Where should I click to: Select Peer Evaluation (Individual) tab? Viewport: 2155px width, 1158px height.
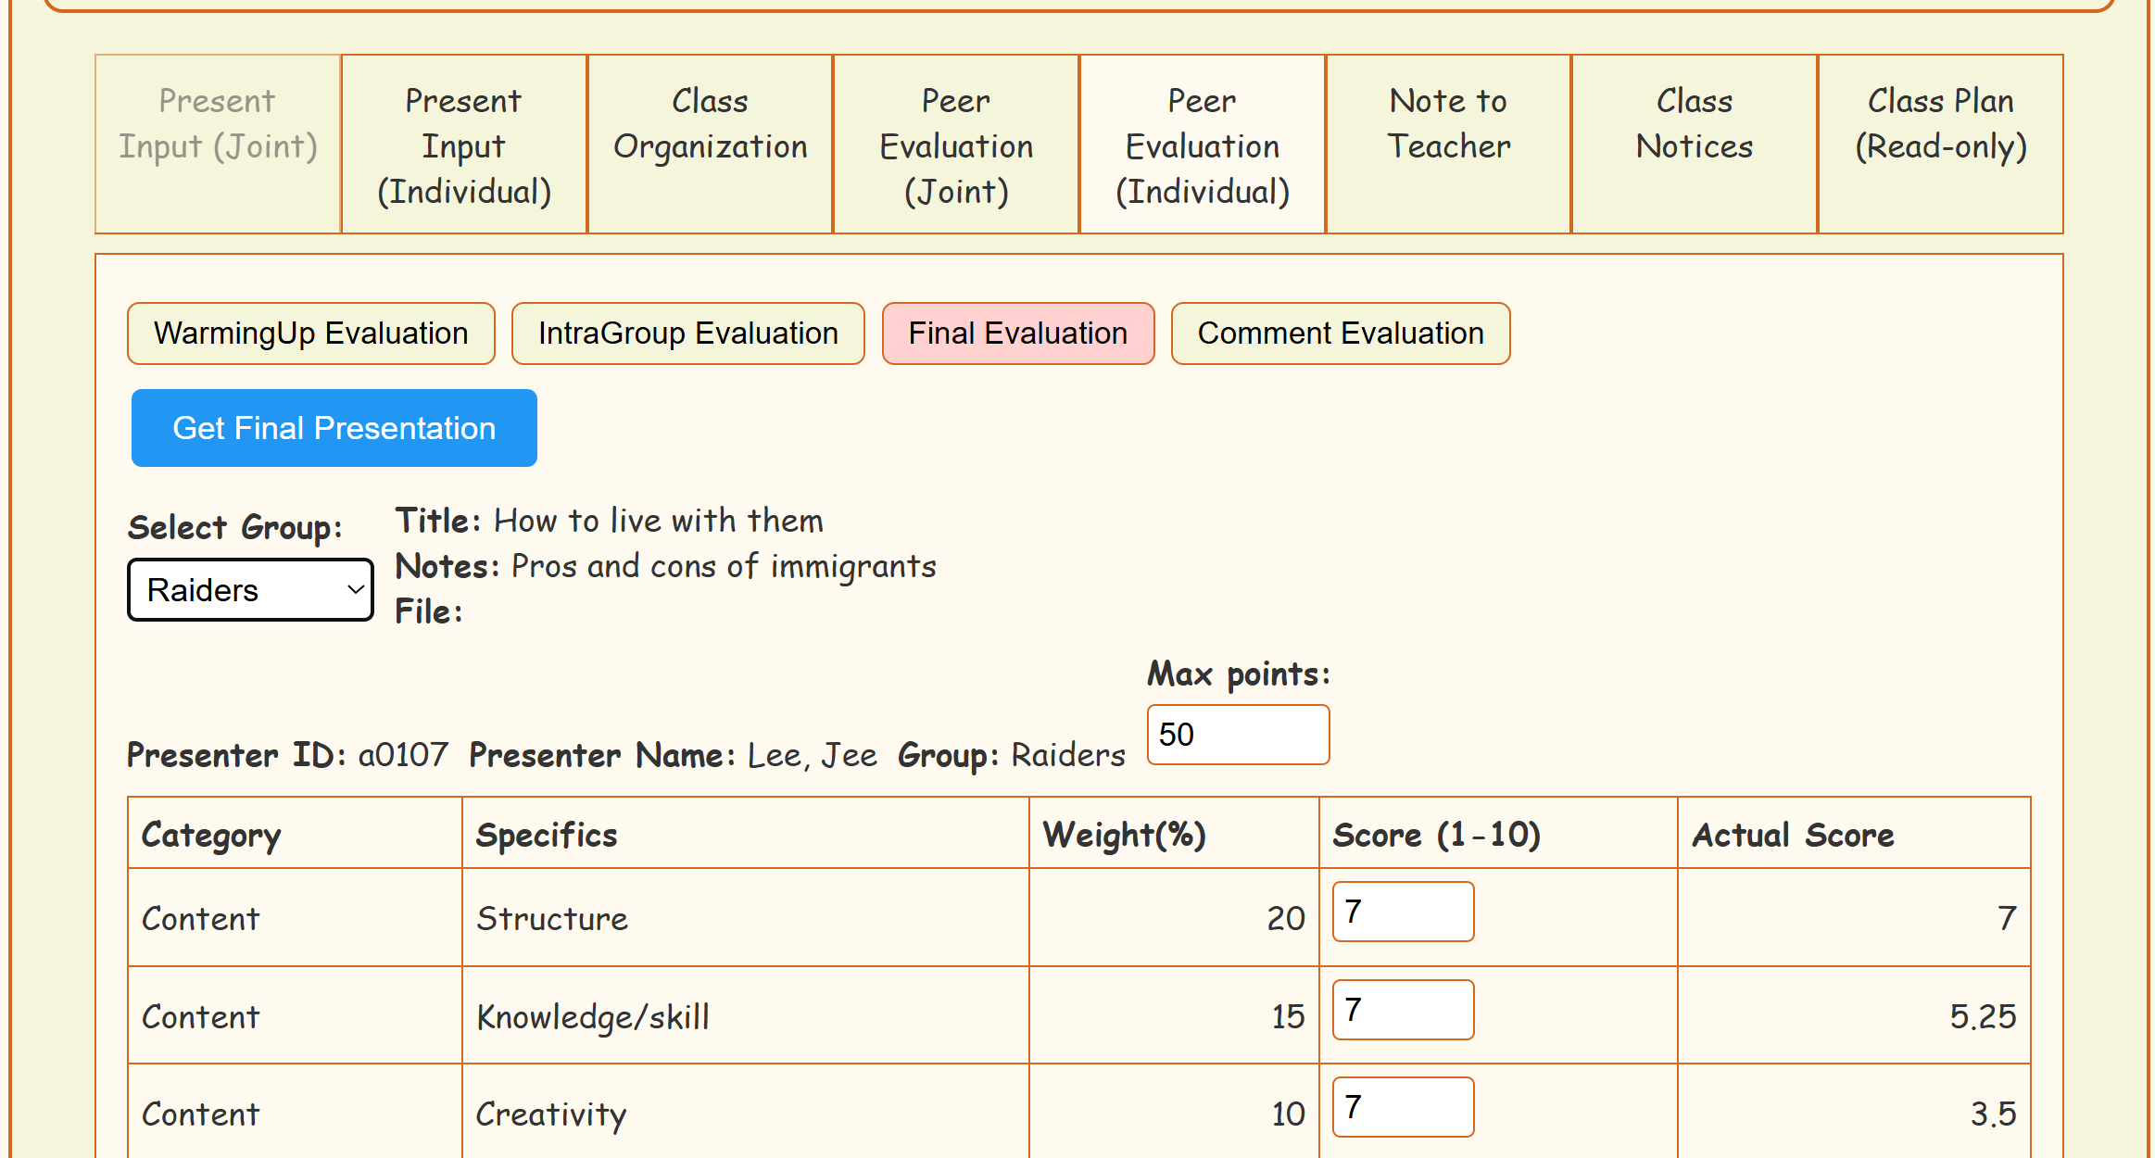1203,145
